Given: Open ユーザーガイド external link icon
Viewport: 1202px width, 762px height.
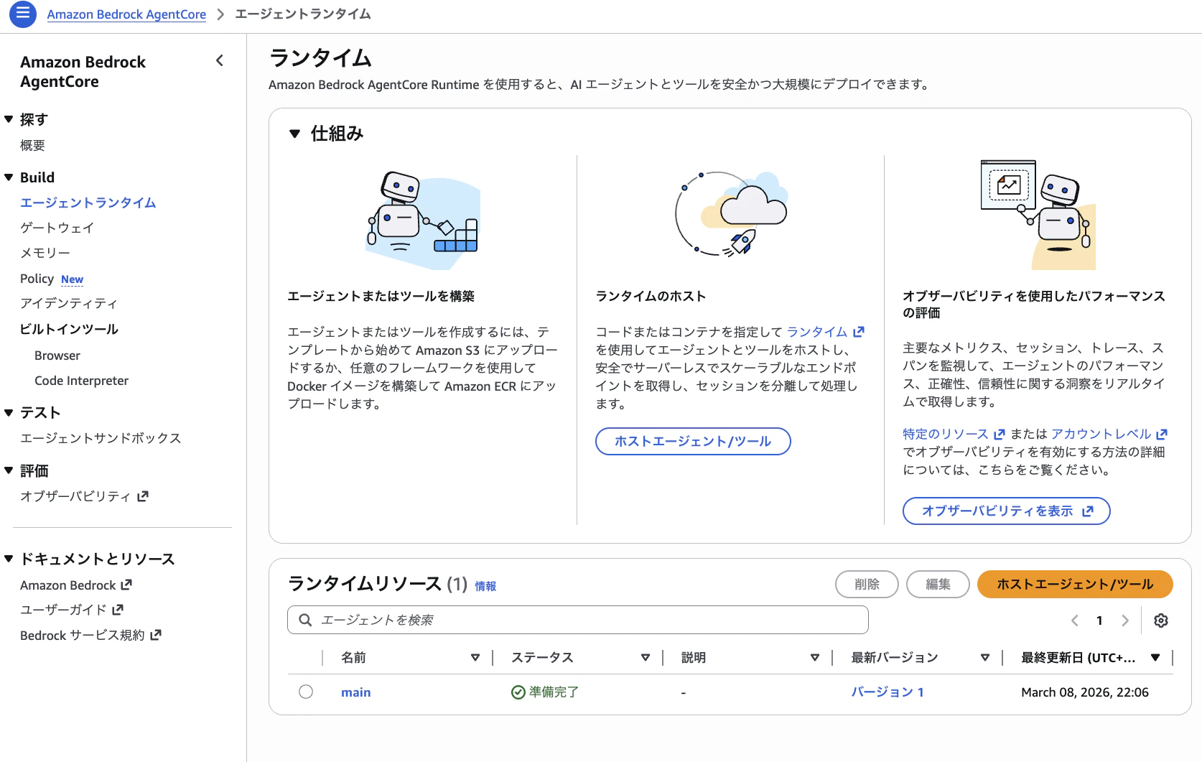Looking at the screenshot, I should coord(117,609).
